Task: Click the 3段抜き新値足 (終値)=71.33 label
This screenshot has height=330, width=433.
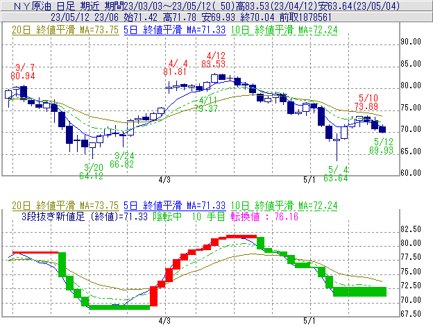Action: pos(85,216)
